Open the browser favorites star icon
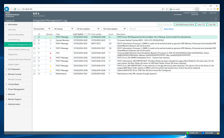This screenshot has width=224, height=138. point(211,9)
